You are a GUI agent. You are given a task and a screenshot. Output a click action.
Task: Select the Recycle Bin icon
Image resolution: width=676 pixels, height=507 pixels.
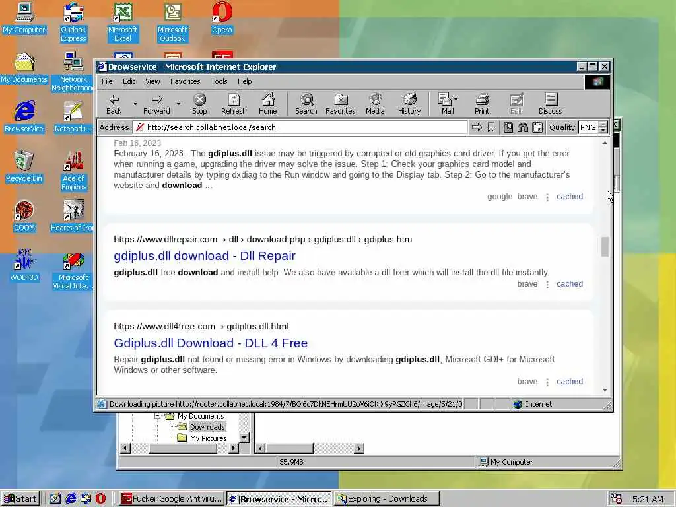(x=24, y=166)
